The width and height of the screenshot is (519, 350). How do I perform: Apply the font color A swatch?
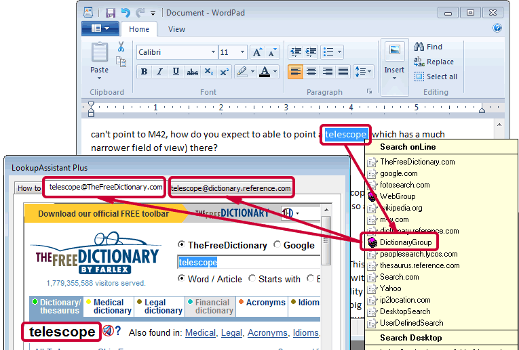pyautogui.click(x=265, y=71)
